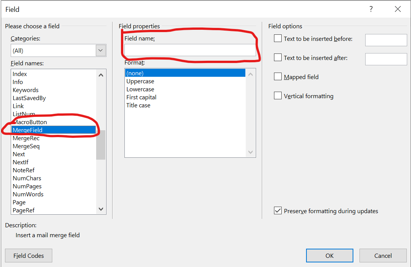The width and height of the screenshot is (411, 267).
Task: Enable Text to be inserted after checkbox
Action: (x=278, y=58)
